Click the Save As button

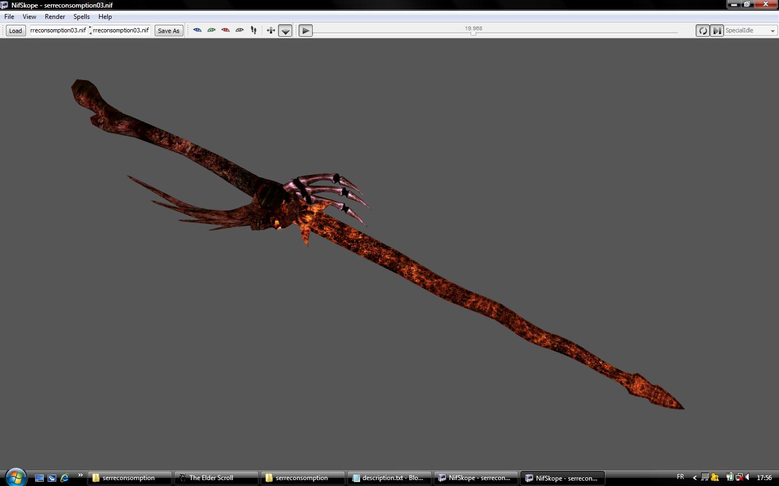[x=168, y=31]
